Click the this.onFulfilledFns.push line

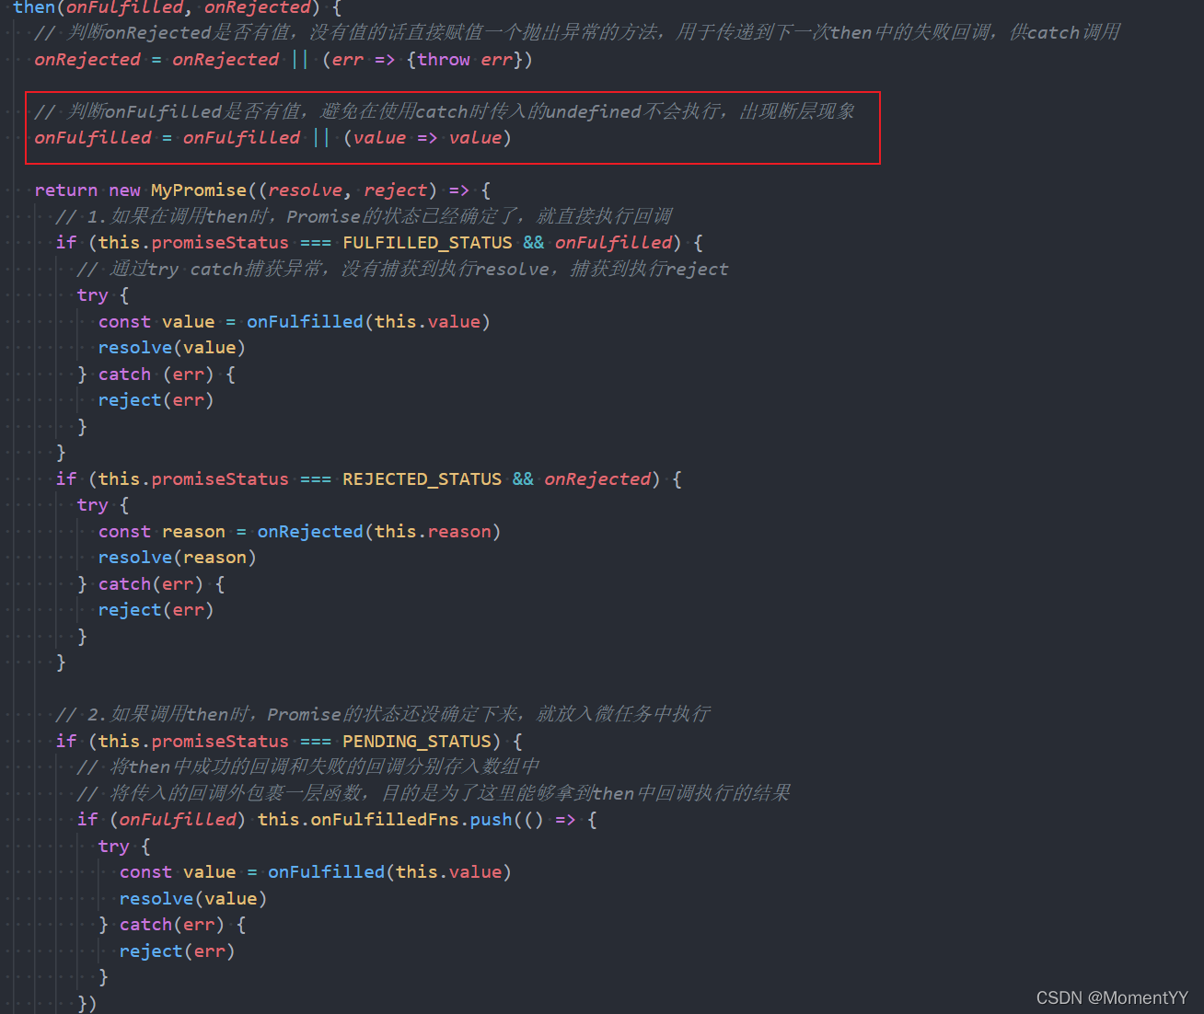click(337, 820)
